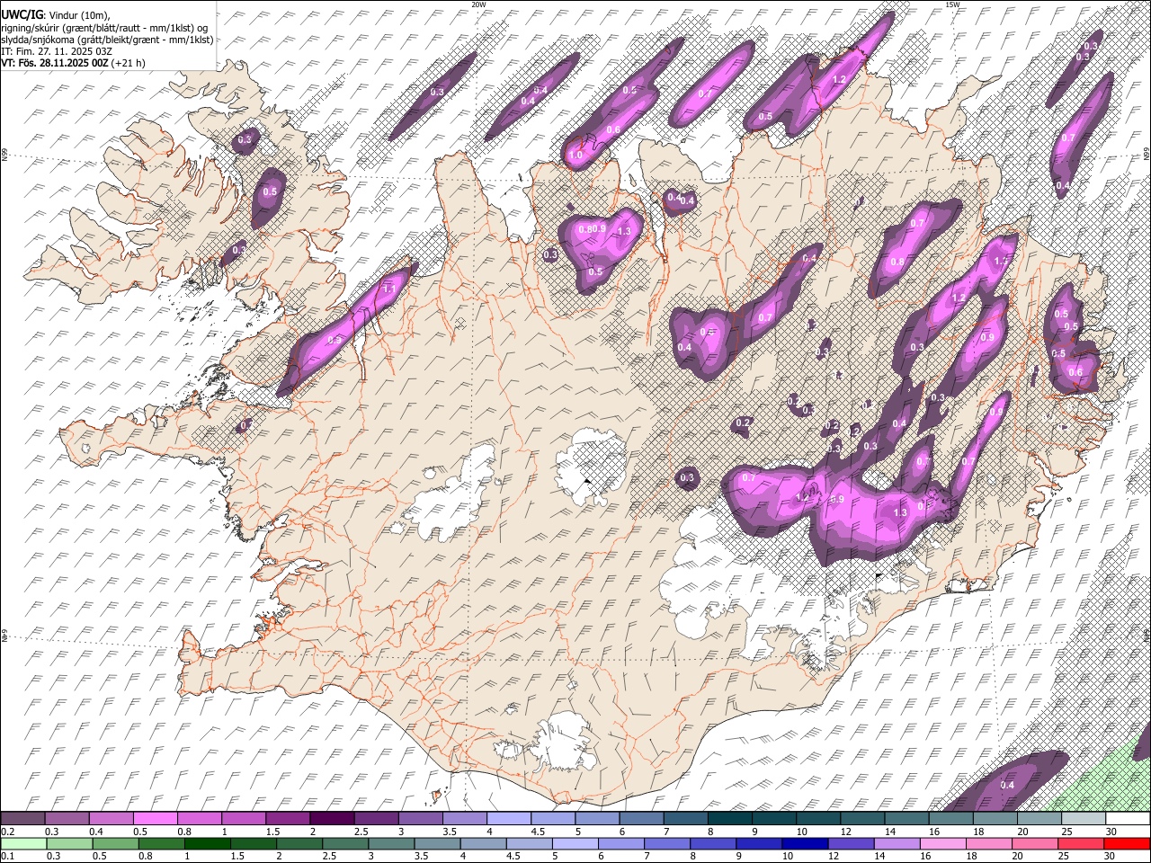Click the pale grey swatch between upper 25 and 30
The image size is (1151, 863).
click(1083, 819)
